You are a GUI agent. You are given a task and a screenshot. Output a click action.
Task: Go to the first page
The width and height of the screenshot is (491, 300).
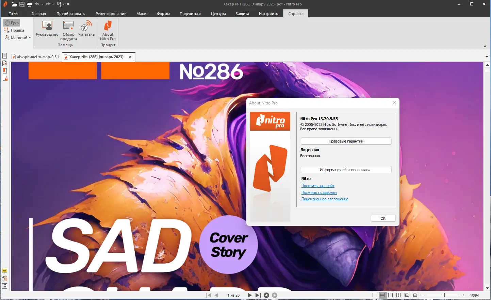(209, 295)
